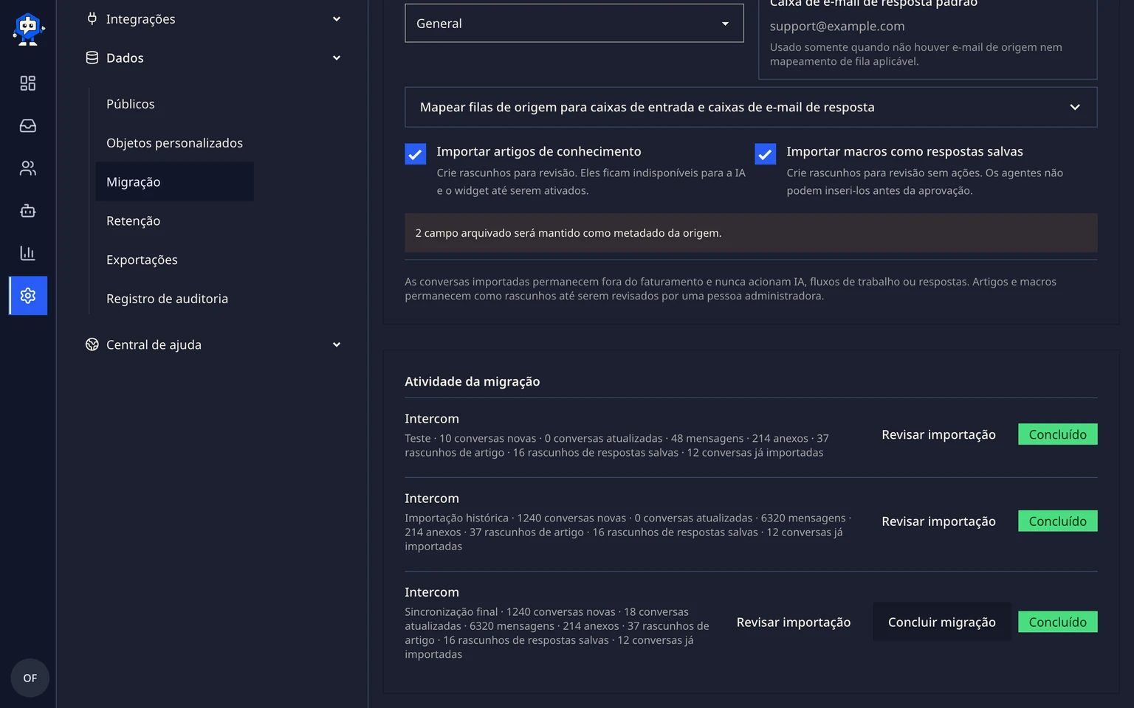The height and width of the screenshot is (708, 1134).
Task: Open the inbox tray icon
Action: (28, 126)
